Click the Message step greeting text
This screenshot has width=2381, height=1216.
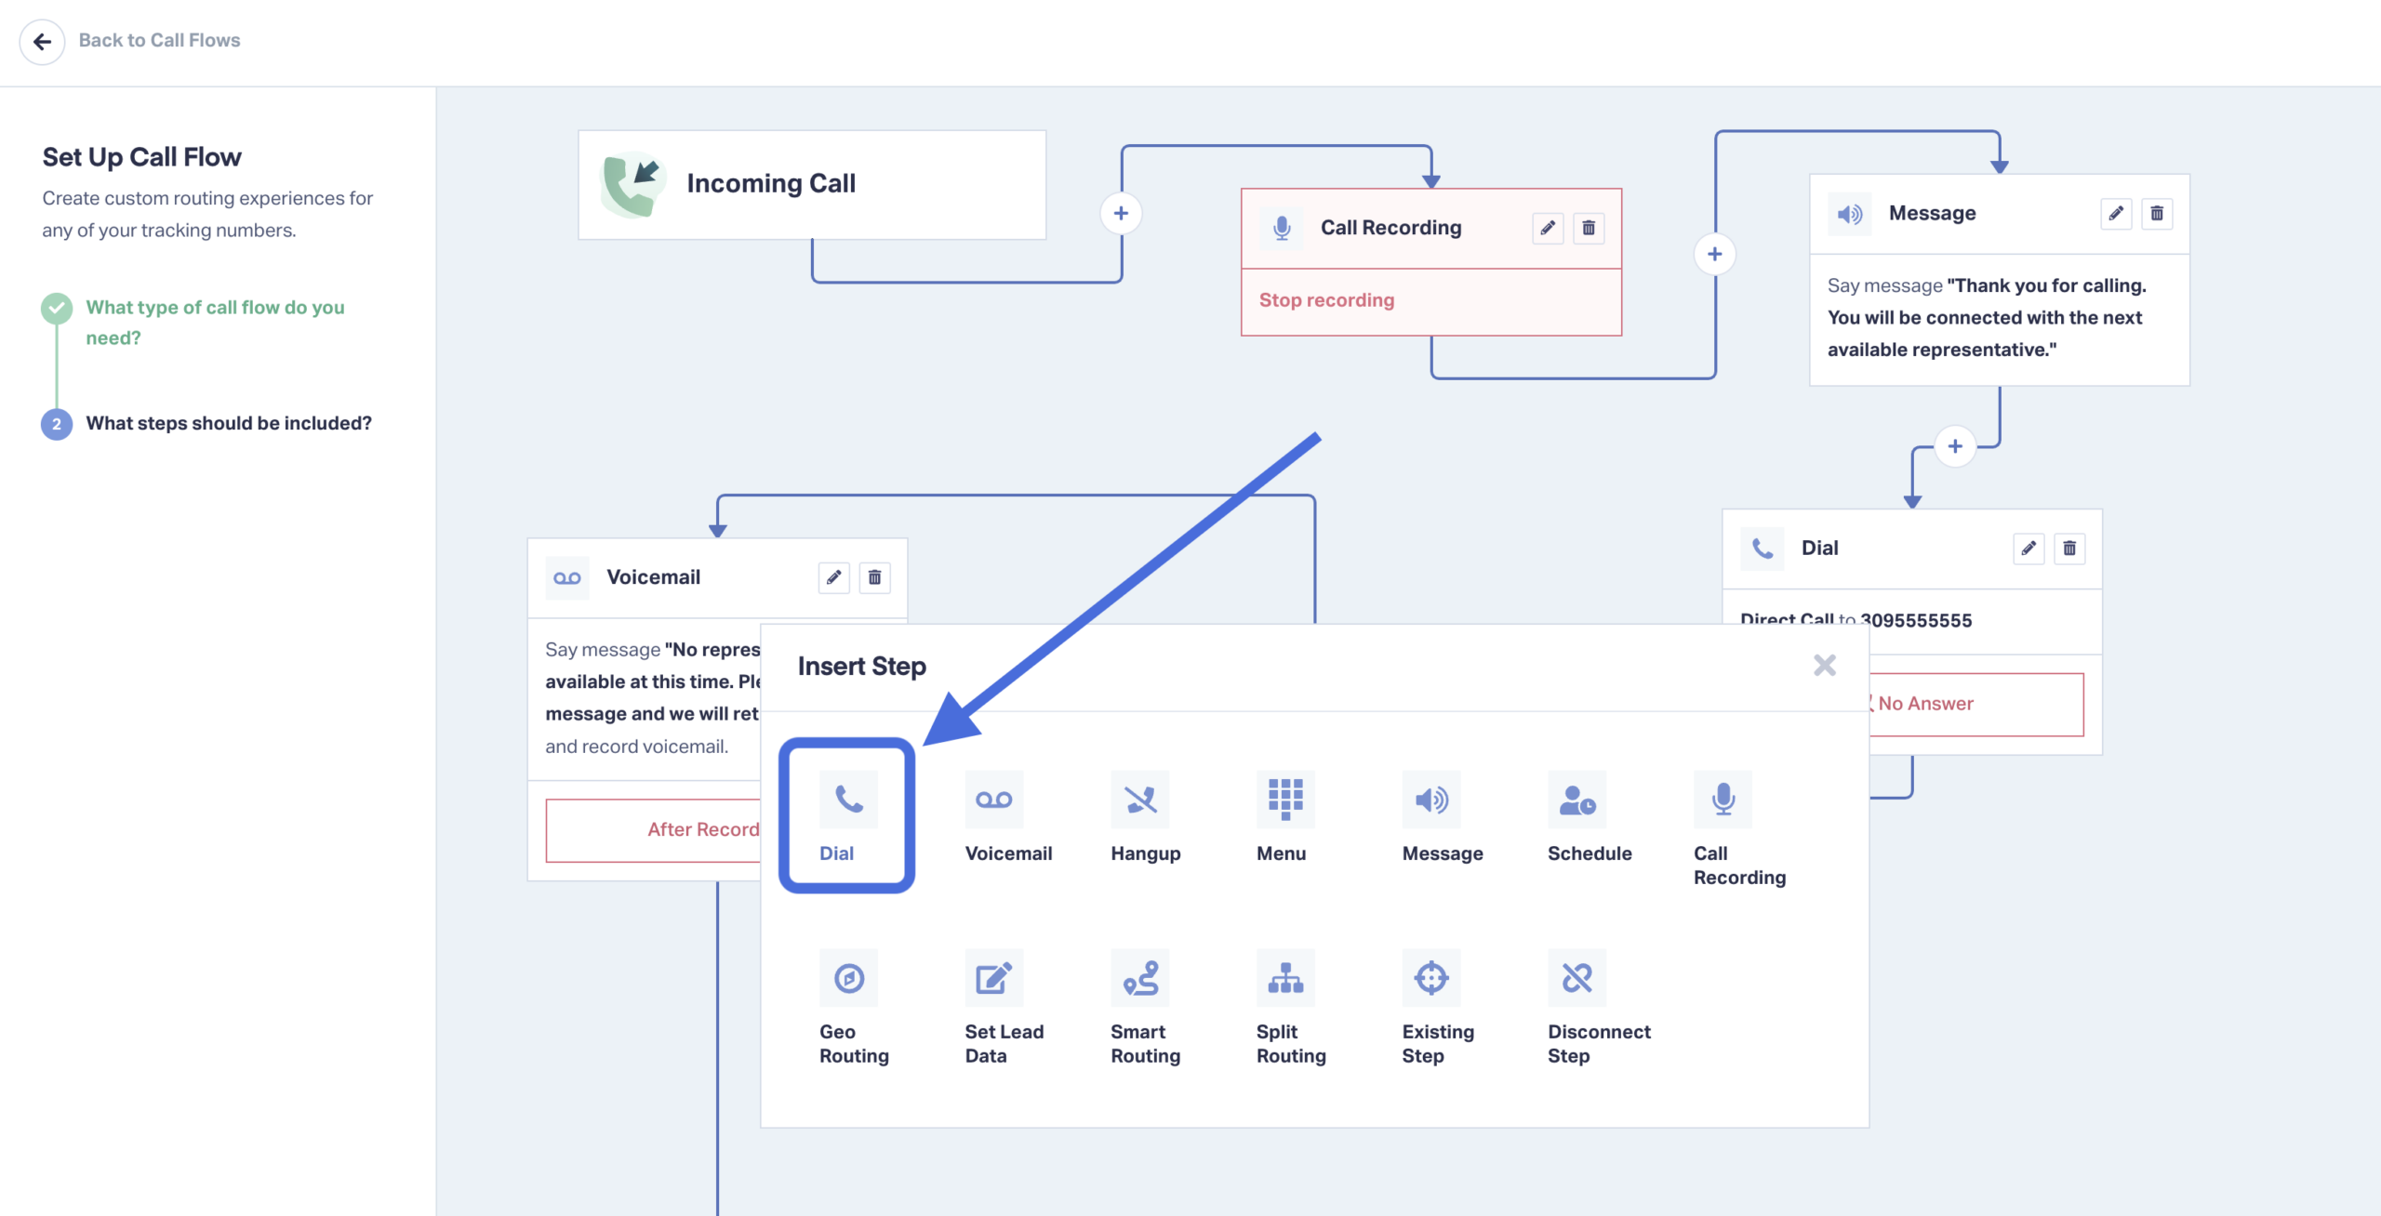click(x=1987, y=317)
